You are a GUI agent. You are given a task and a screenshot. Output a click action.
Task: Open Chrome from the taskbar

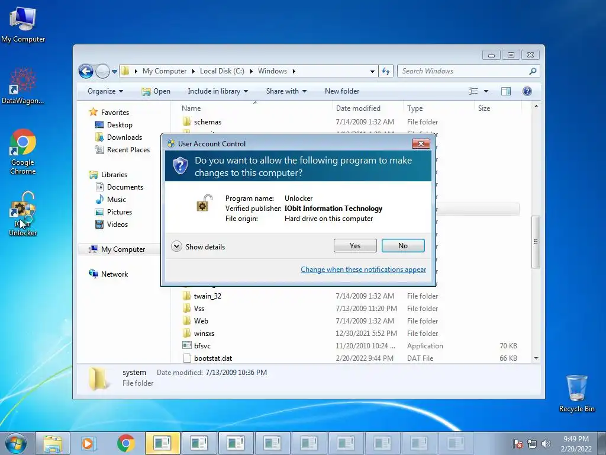[125, 443]
